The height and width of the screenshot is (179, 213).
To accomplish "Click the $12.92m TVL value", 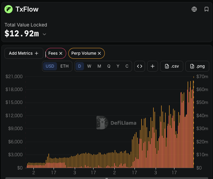I will pos(22,34).
